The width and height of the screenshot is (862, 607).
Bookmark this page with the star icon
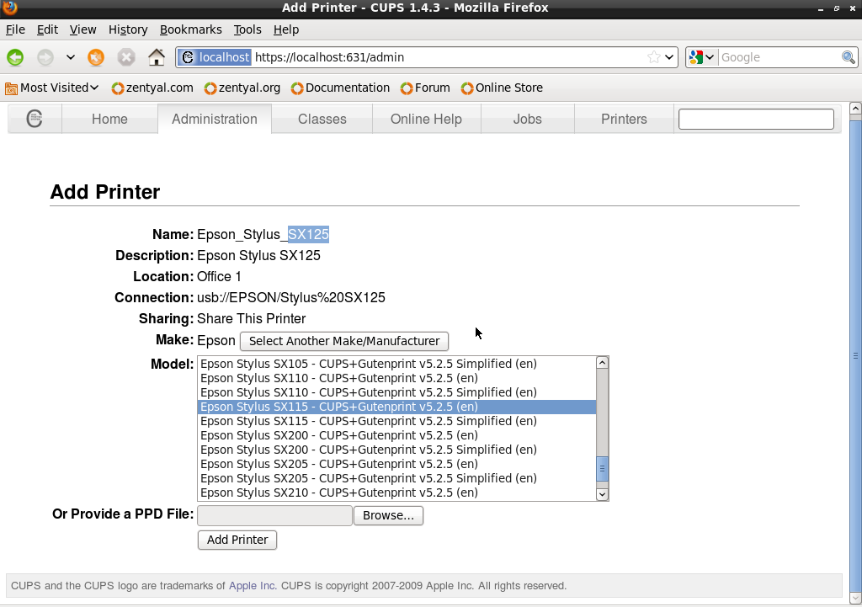coord(653,57)
